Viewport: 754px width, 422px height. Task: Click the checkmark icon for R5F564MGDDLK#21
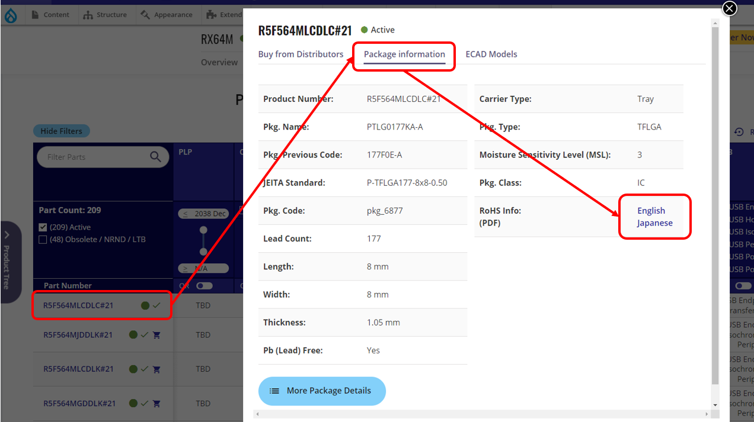pos(144,404)
